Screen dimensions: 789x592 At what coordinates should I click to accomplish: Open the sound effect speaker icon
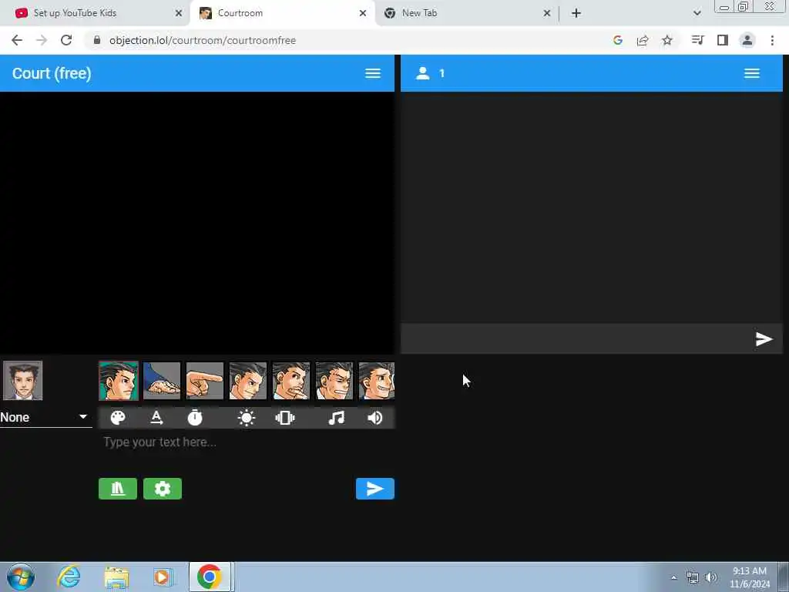tap(375, 418)
